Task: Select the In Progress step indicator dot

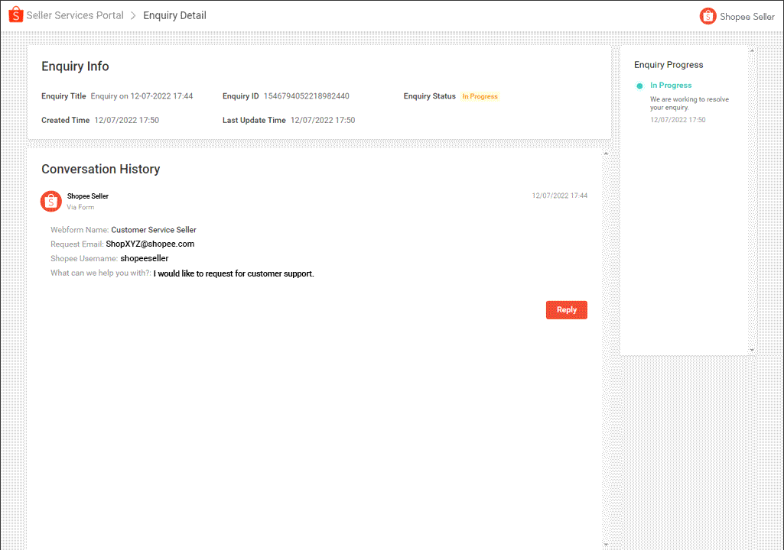Action: (x=639, y=86)
